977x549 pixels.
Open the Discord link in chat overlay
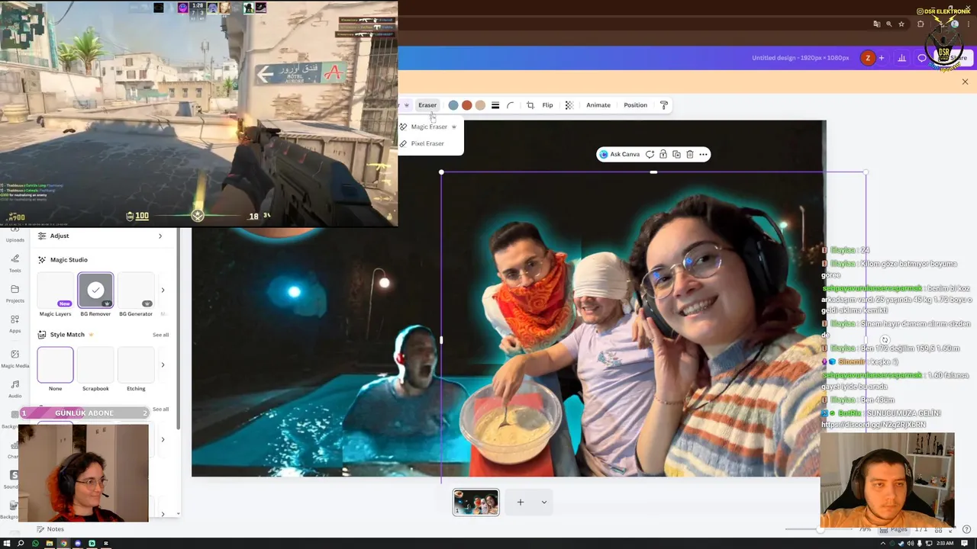pos(874,425)
